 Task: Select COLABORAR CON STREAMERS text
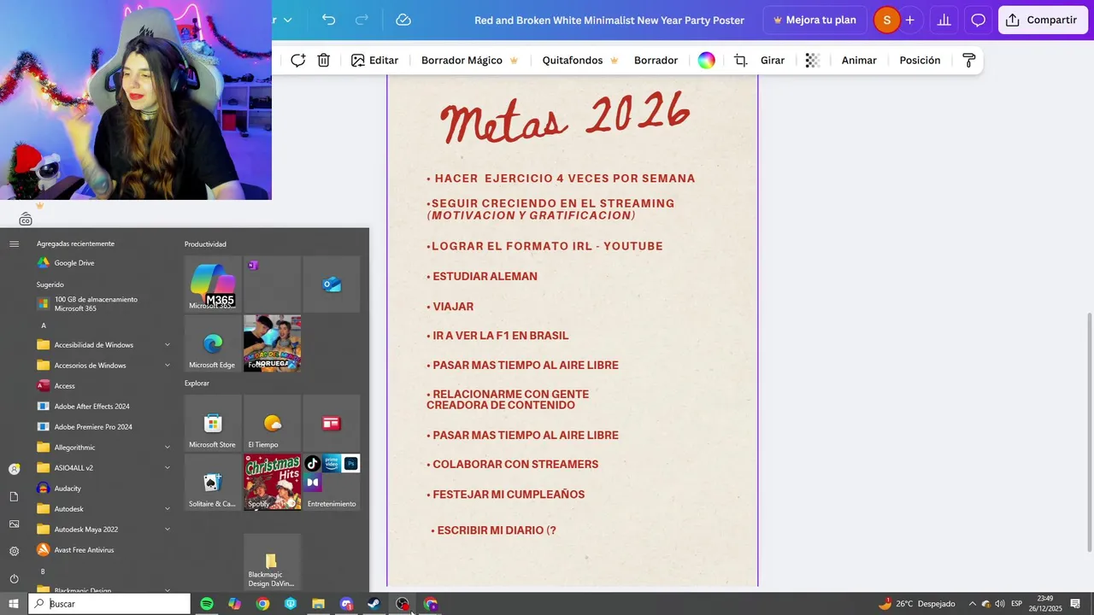coord(513,465)
